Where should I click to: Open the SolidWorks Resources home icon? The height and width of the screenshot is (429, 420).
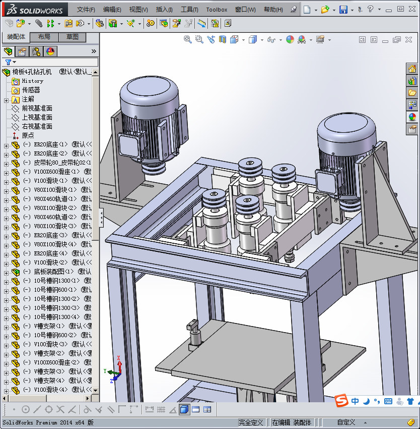pos(412,69)
